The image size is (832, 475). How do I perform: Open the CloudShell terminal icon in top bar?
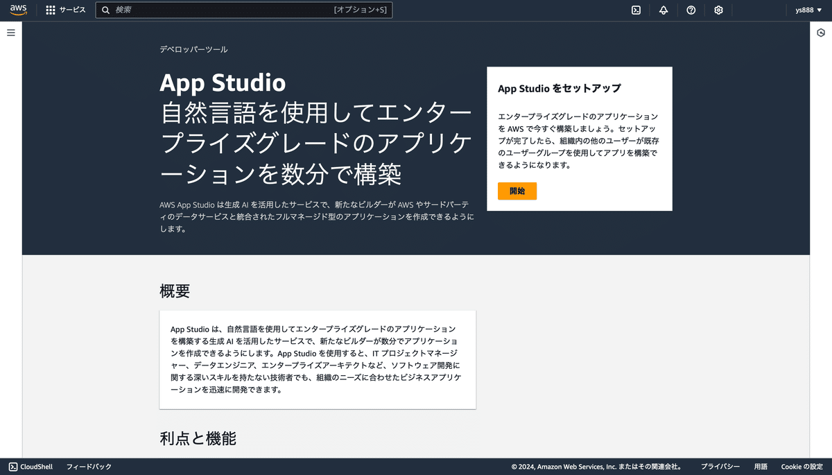point(636,10)
